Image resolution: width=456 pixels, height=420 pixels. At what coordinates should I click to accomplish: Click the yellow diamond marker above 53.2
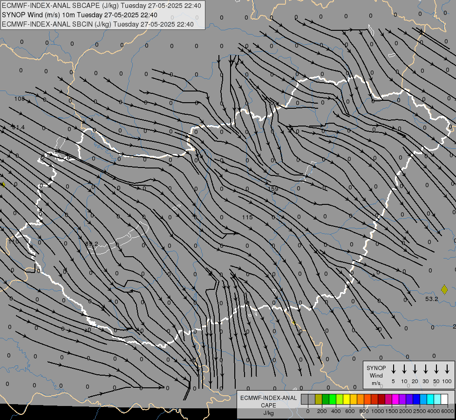[x=444, y=290]
